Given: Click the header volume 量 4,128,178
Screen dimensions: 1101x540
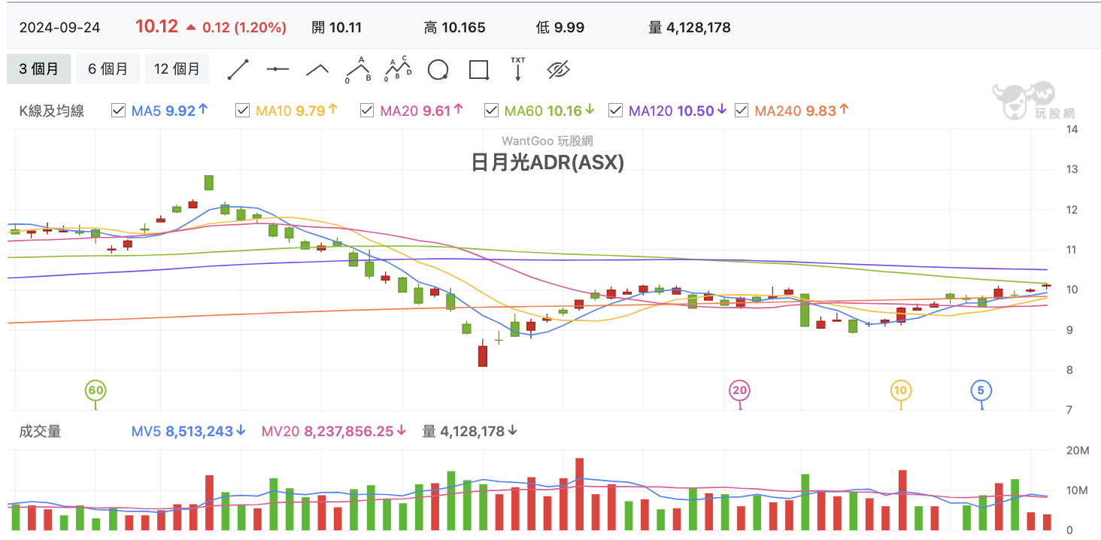Looking at the screenshot, I should click(690, 28).
